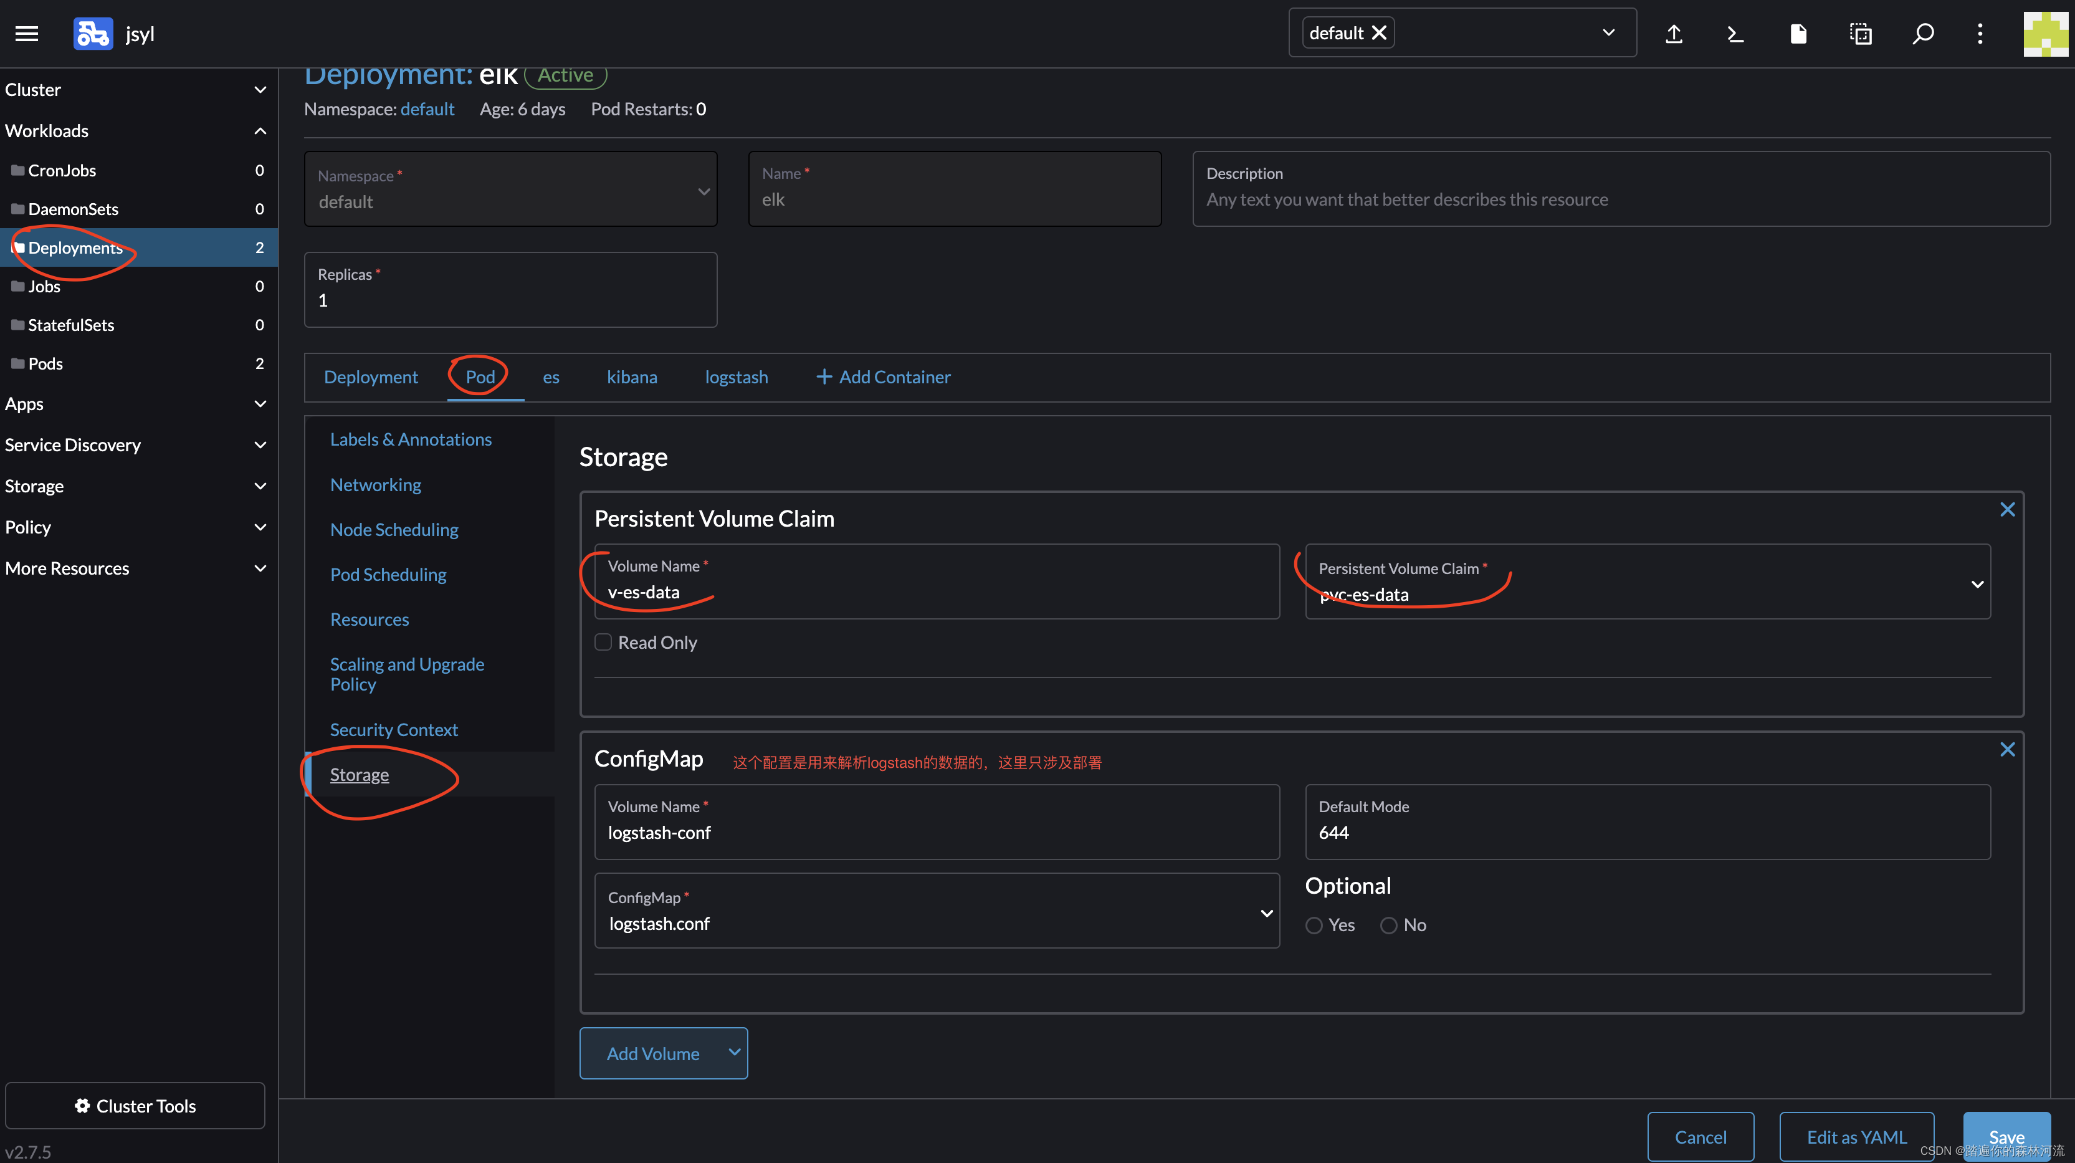Screen dimensions: 2075x1163
Task: Open Cluster Tools
Action: pos(135,1106)
